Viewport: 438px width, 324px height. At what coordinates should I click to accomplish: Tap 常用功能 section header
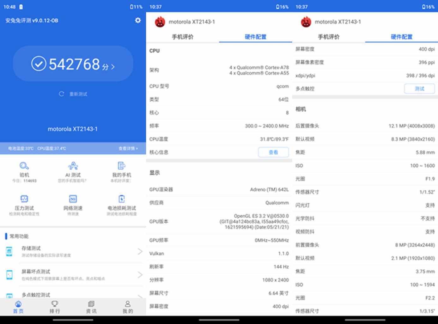click(x=19, y=236)
